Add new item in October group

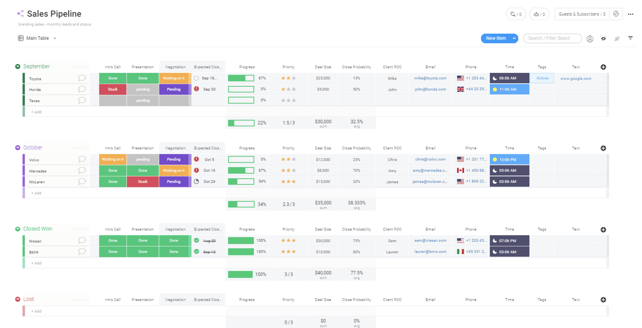(x=36, y=193)
